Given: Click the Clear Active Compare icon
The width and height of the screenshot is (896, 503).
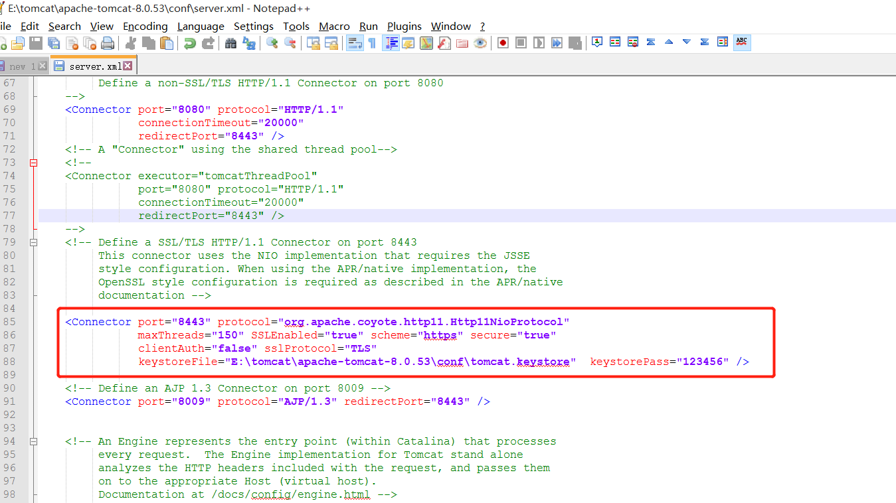Looking at the screenshot, I should (x=633, y=42).
